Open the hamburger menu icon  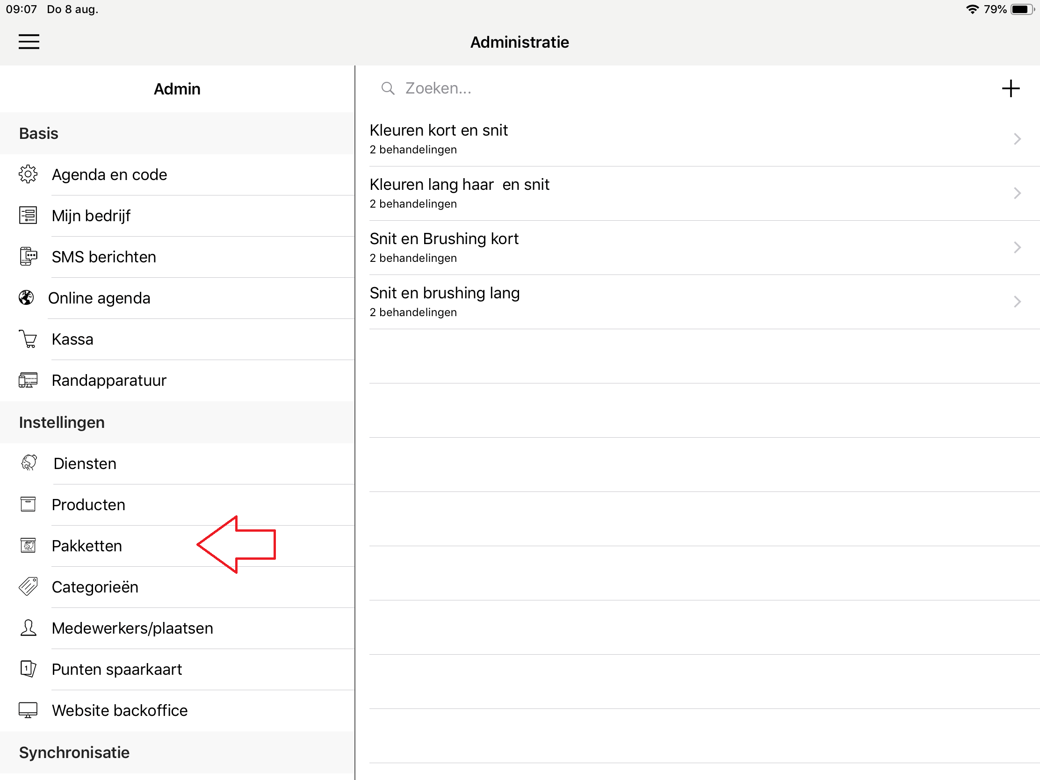click(x=29, y=41)
